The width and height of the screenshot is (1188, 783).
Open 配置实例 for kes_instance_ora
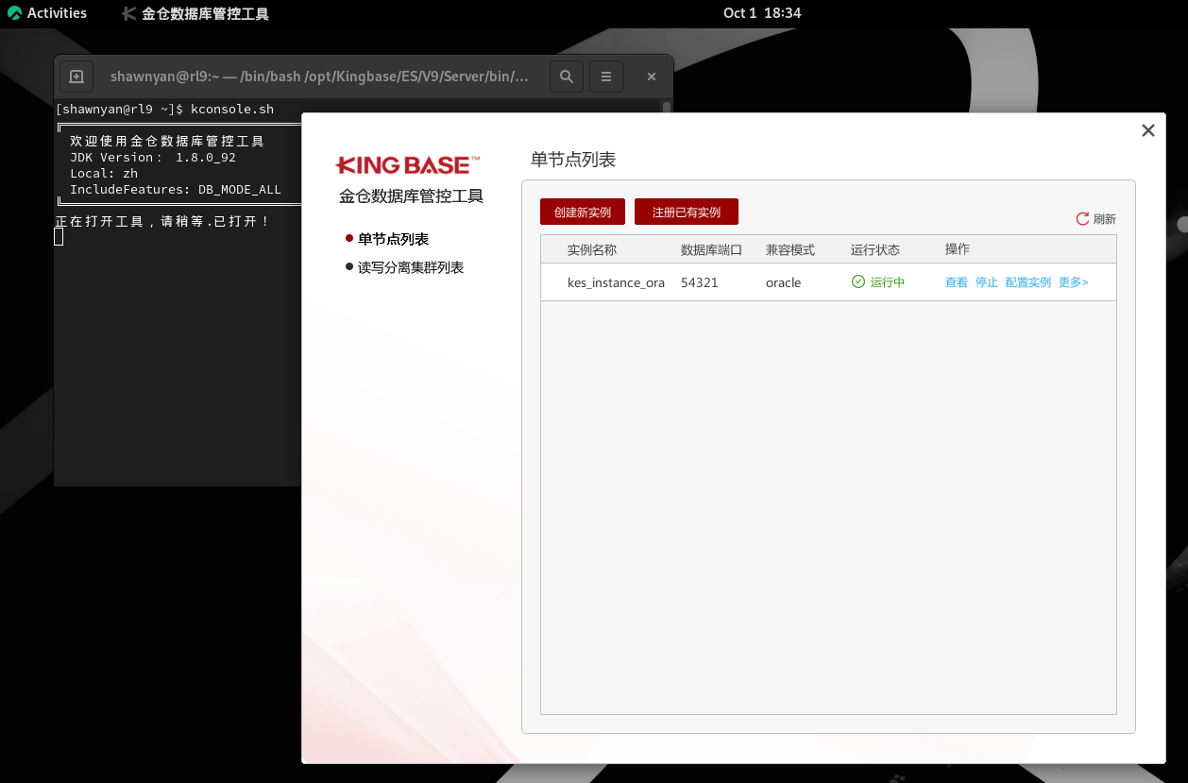(1027, 281)
